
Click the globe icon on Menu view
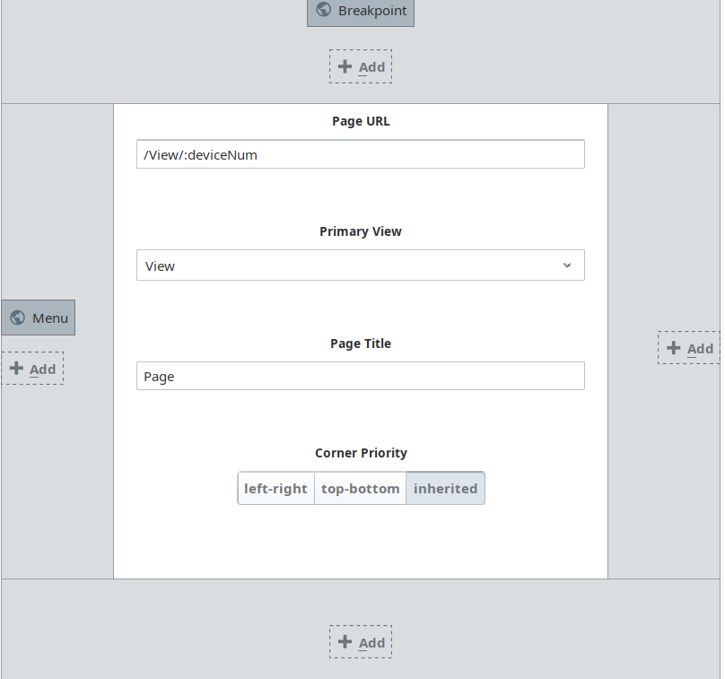point(17,318)
